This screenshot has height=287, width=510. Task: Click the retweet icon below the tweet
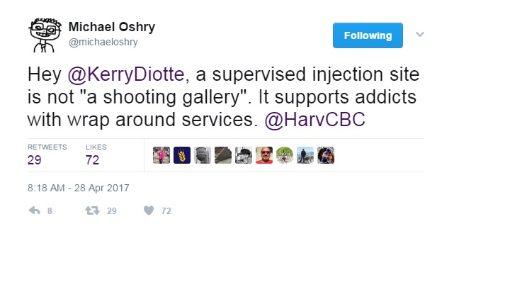(x=92, y=210)
